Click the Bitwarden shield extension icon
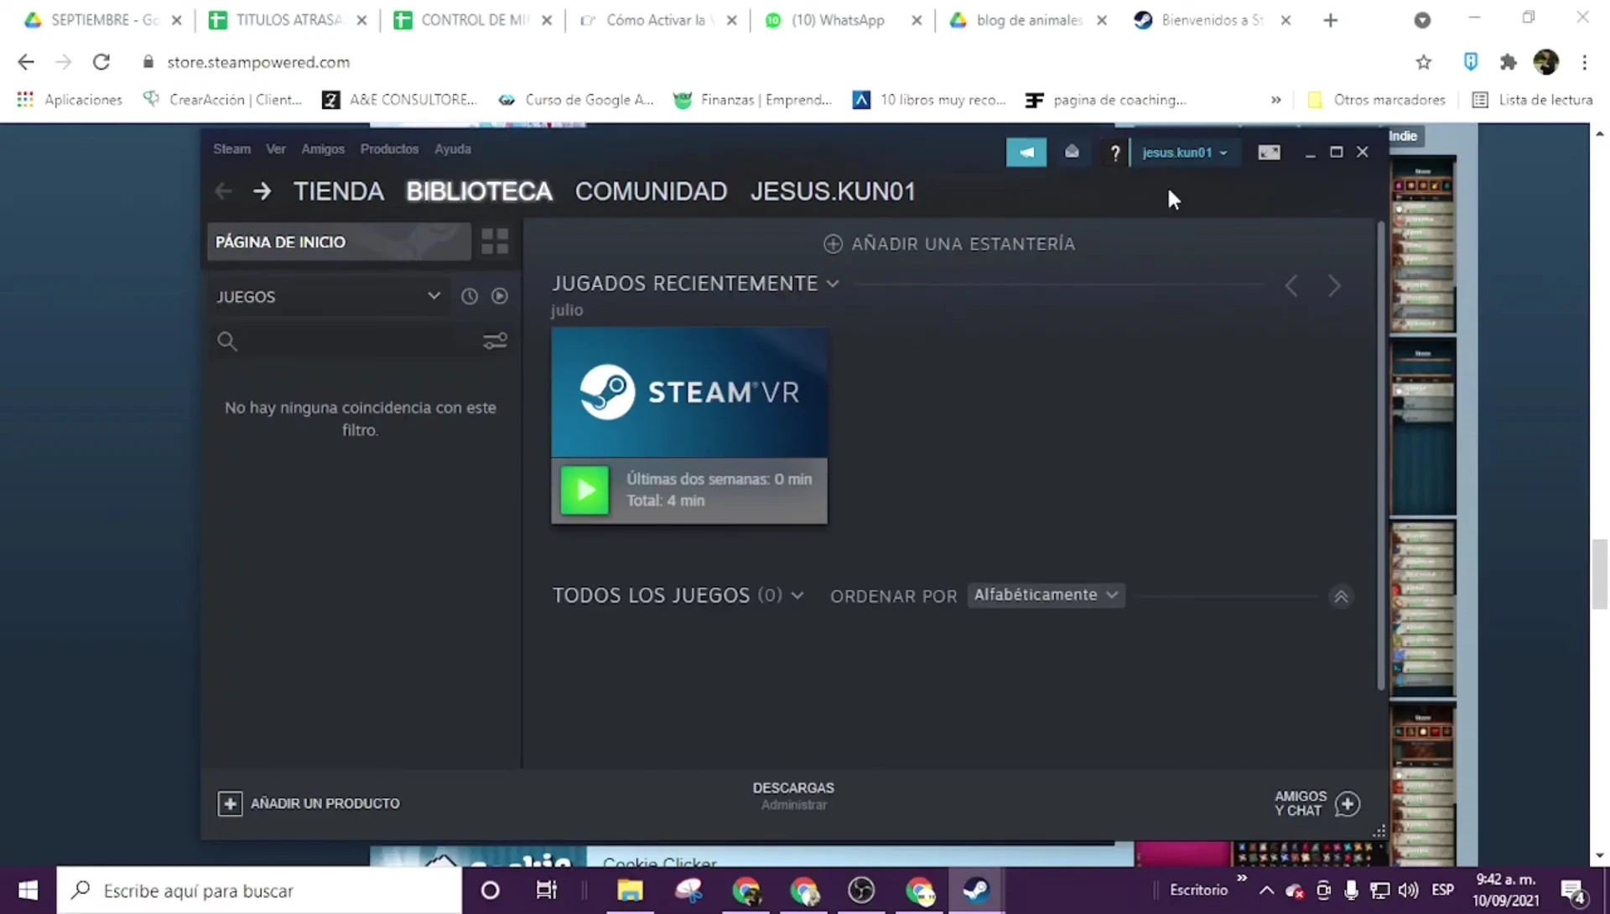 point(1471,61)
